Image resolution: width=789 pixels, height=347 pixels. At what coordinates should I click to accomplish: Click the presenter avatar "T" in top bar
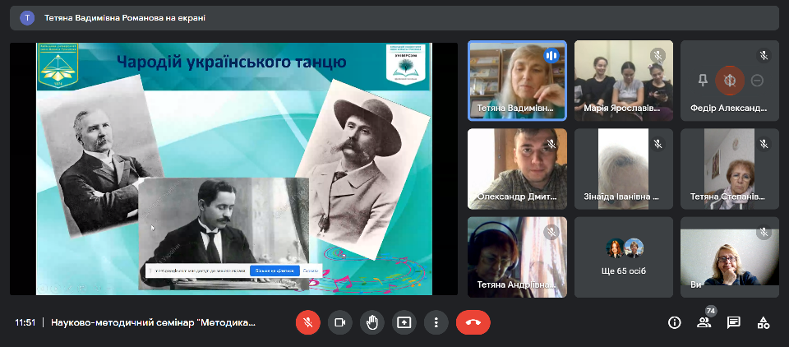point(27,17)
